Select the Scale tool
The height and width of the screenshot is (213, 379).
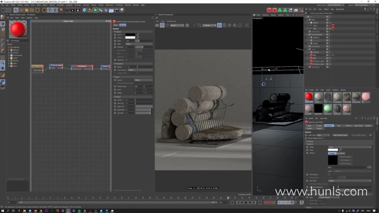pyautogui.click(x=26, y=10)
